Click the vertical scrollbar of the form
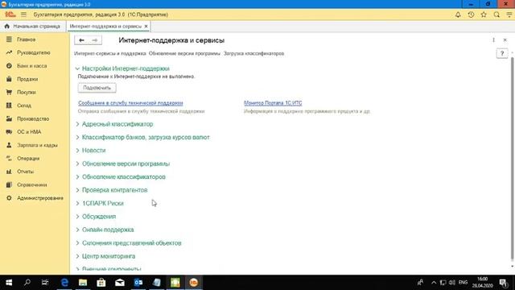 [513, 158]
